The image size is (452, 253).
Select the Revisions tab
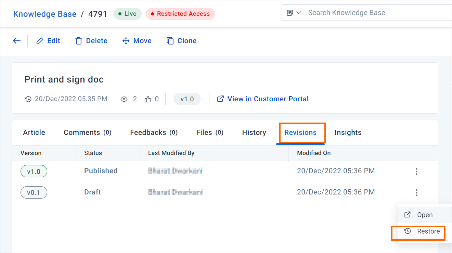click(x=300, y=132)
